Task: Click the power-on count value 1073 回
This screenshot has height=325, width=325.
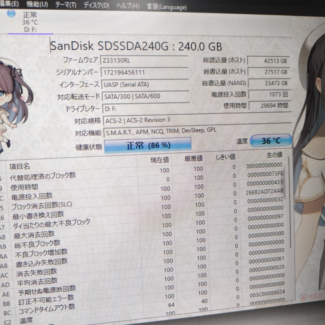Action: [270, 95]
